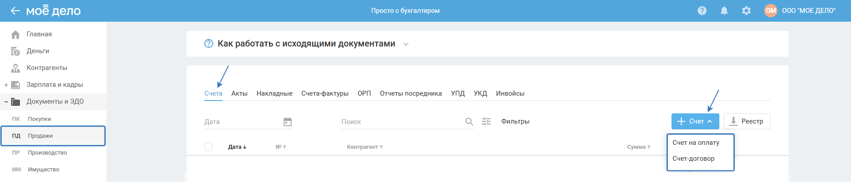The height and width of the screenshot is (182, 851).
Task: Click the Реестр download button
Action: coord(747,121)
